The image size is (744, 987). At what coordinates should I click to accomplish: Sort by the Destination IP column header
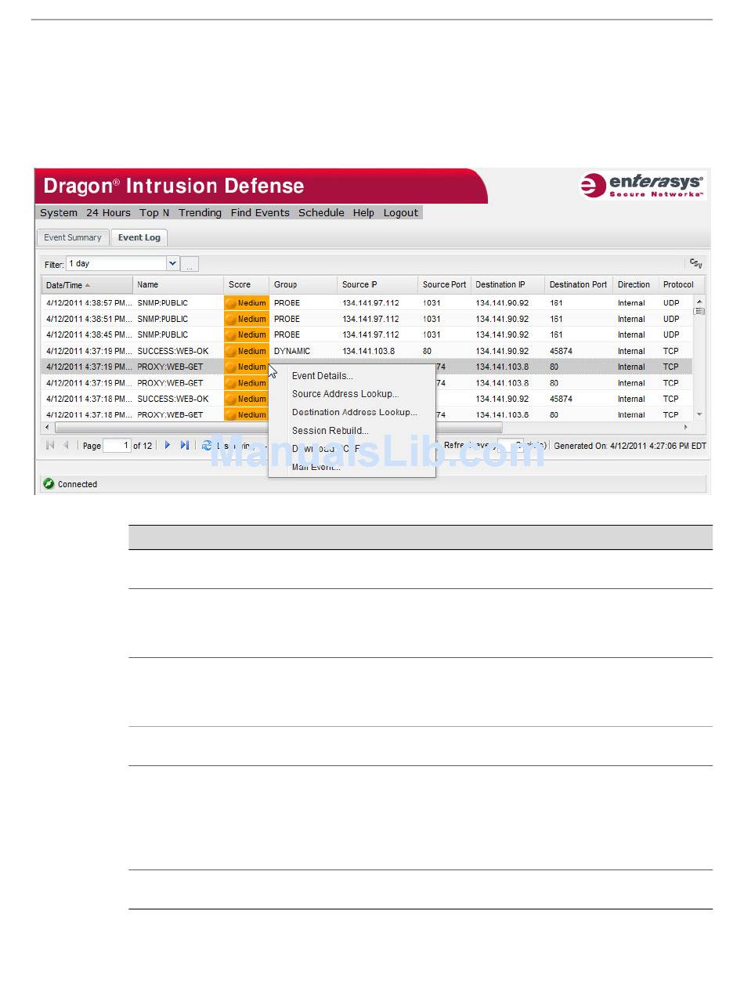(507, 285)
